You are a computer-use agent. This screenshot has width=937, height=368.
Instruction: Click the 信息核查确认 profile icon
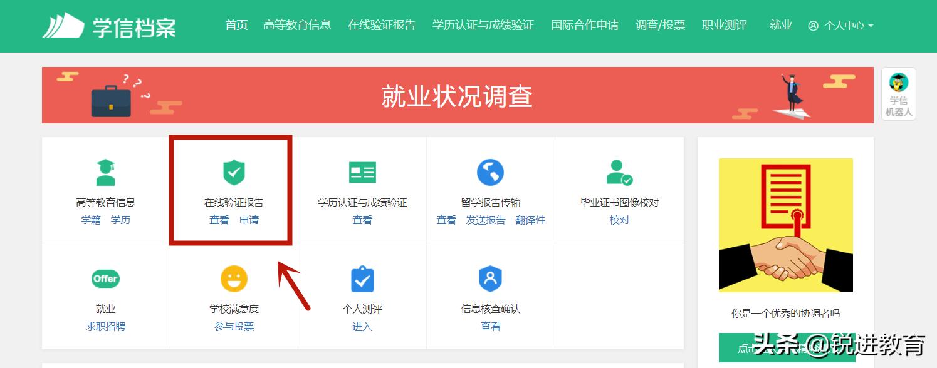click(491, 279)
